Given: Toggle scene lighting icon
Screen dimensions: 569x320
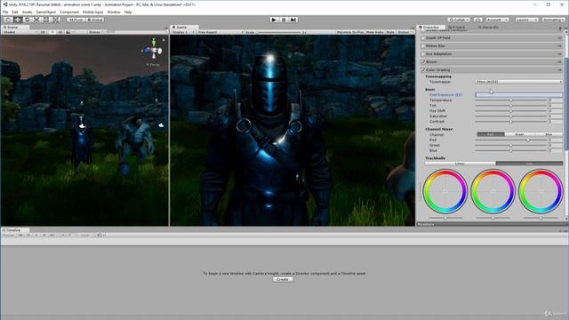Looking at the screenshot, I should pos(52,32).
